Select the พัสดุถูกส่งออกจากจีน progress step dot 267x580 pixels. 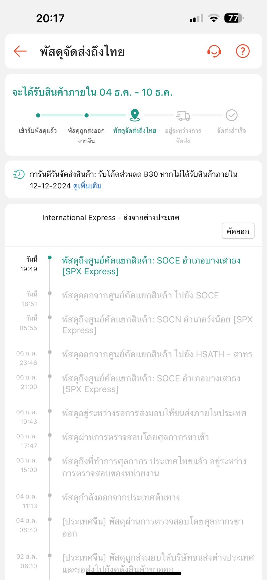click(87, 115)
